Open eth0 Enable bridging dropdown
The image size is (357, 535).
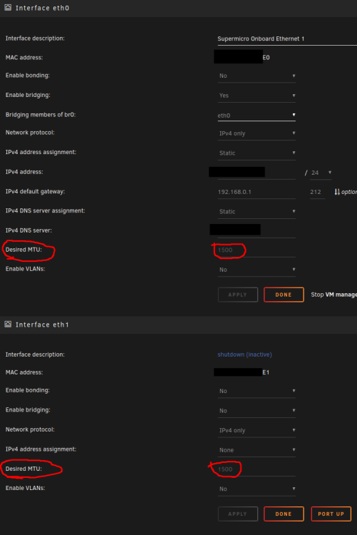click(x=257, y=96)
